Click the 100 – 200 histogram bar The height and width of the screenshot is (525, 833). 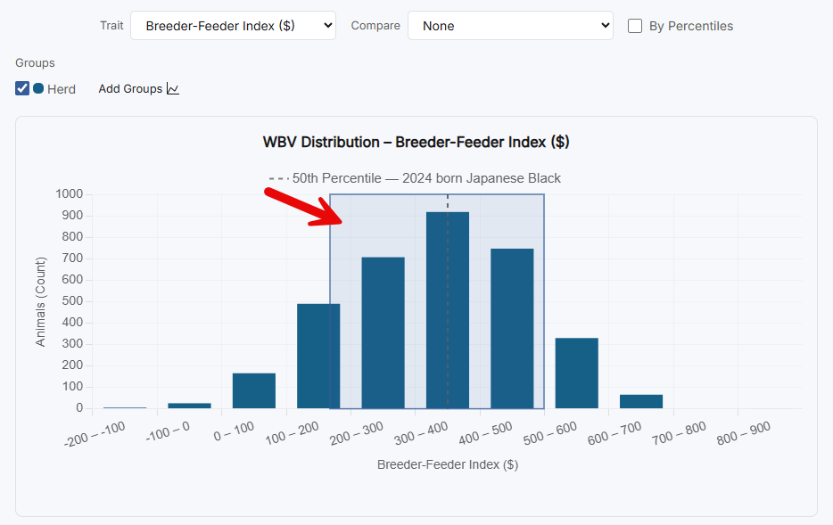tap(318, 357)
